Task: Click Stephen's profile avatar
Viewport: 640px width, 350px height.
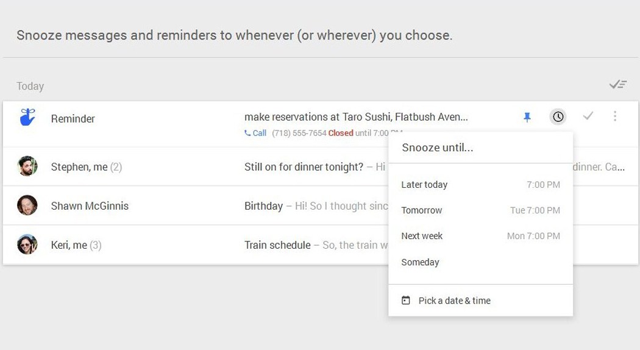Action: 27,166
